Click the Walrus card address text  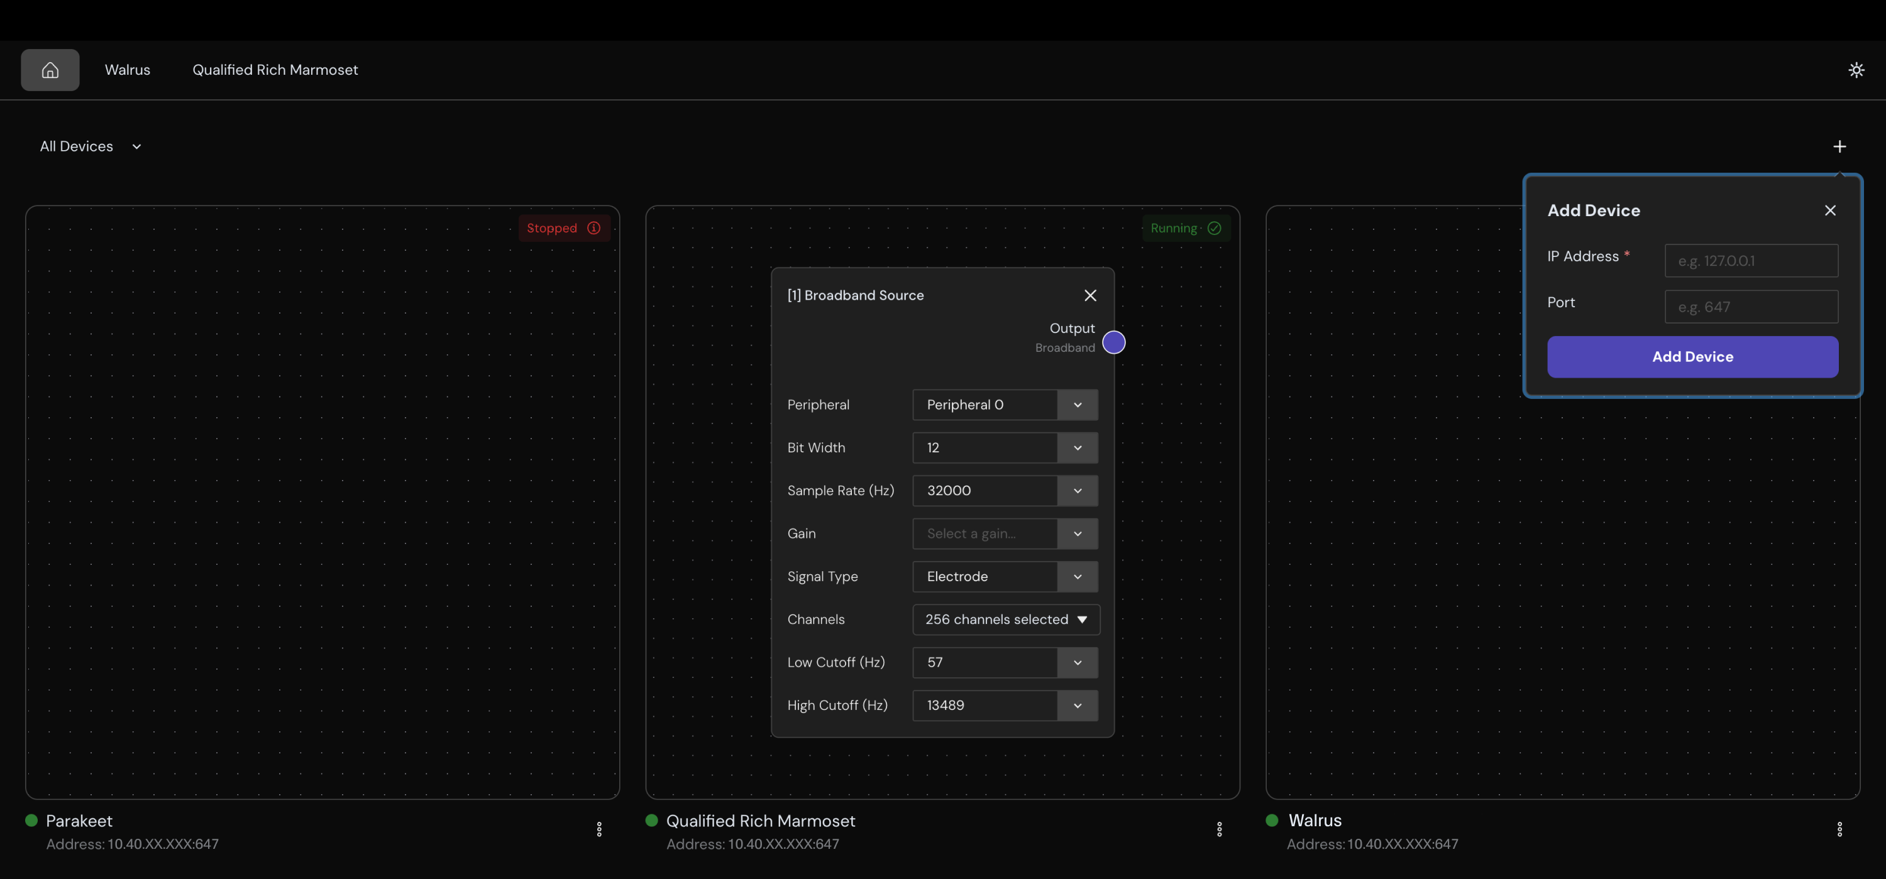[x=1372, y=844]
